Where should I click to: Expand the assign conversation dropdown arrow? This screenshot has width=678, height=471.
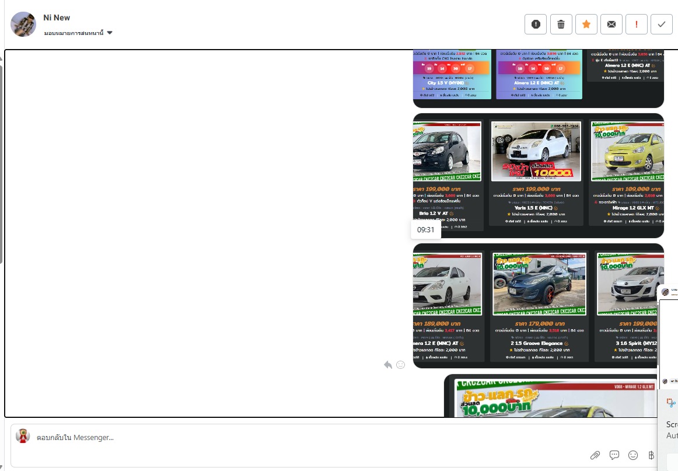click(110, 33)
